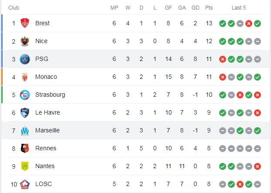The height and width of the screenshot is (193, 271).
Task: Click Nantes' red loss icon in Last 5
Action: click(x=257, y=166)
